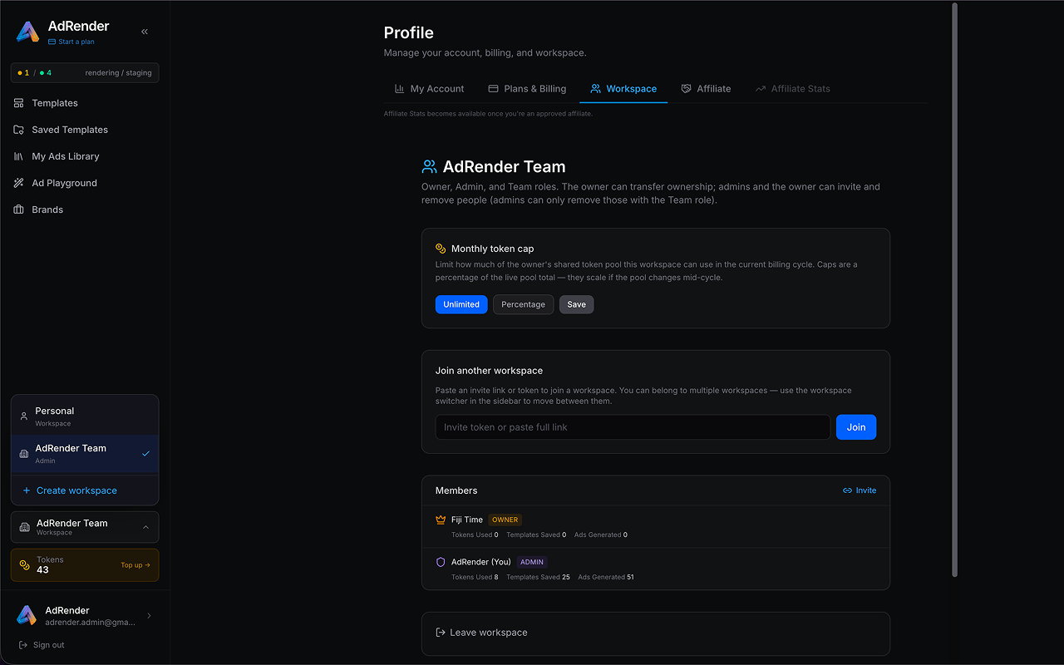Click the Affiliate Stats tab
1064x665 pixels.
793,89
